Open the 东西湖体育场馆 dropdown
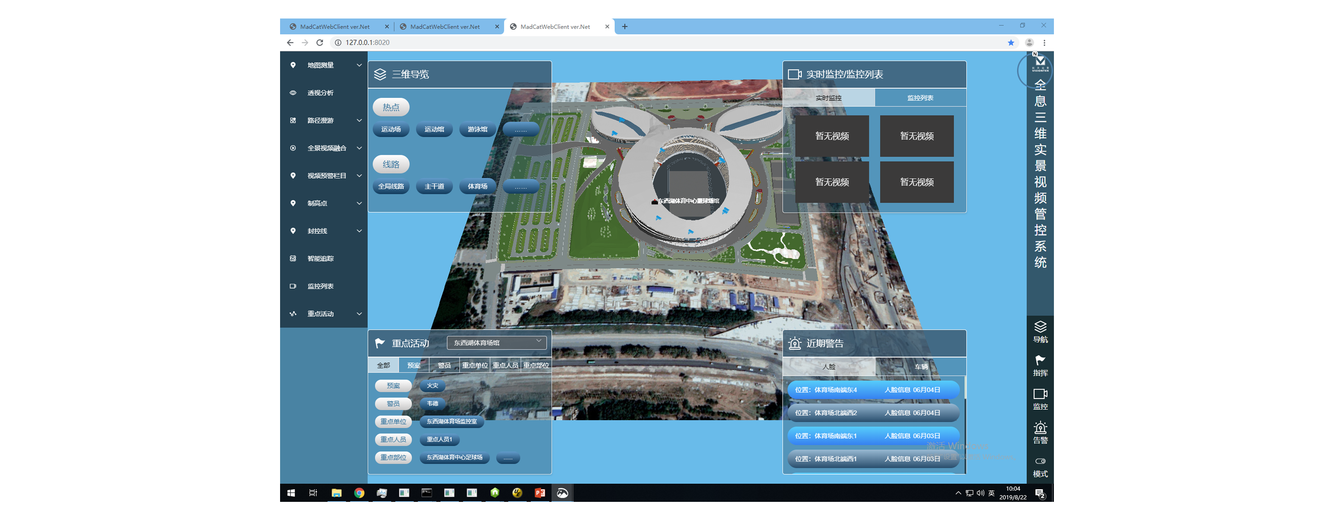Screen dimensions: 1334x519 coord(496,343)
